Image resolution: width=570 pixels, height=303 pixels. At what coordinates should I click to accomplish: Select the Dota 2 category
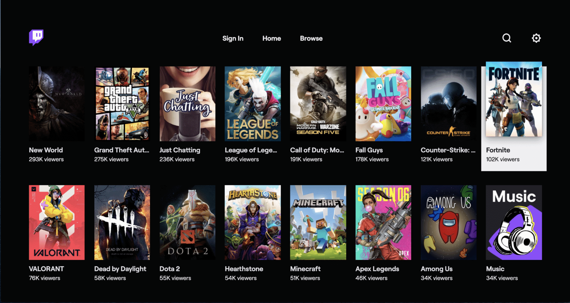point(187,222)
